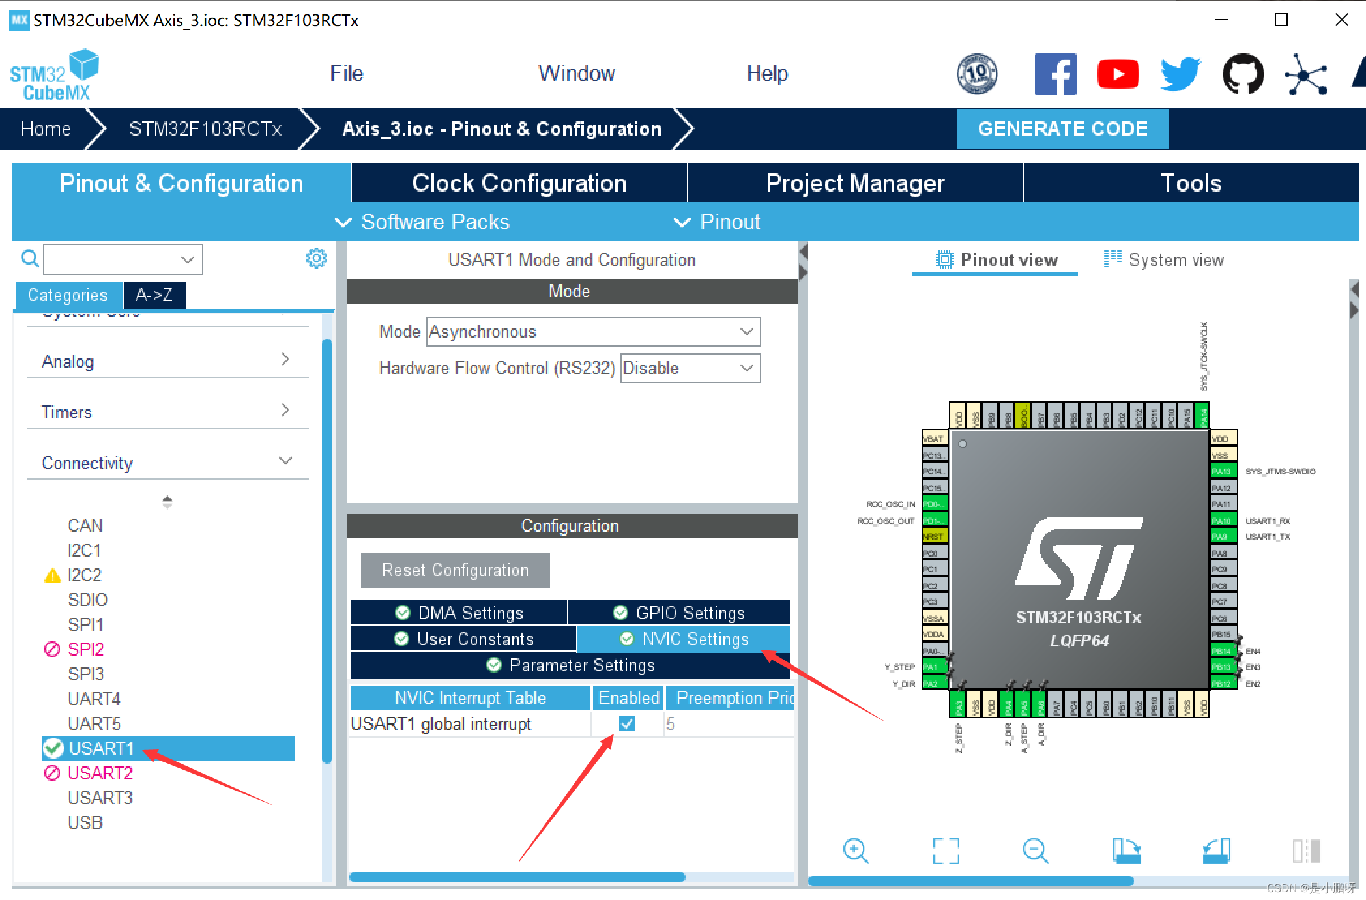Select the NVIC Settings tab
1366x900 pixels.
pos(684,639)
